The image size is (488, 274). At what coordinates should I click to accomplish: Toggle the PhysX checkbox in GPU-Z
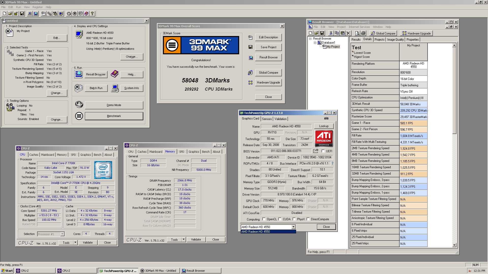coord(294,219)
